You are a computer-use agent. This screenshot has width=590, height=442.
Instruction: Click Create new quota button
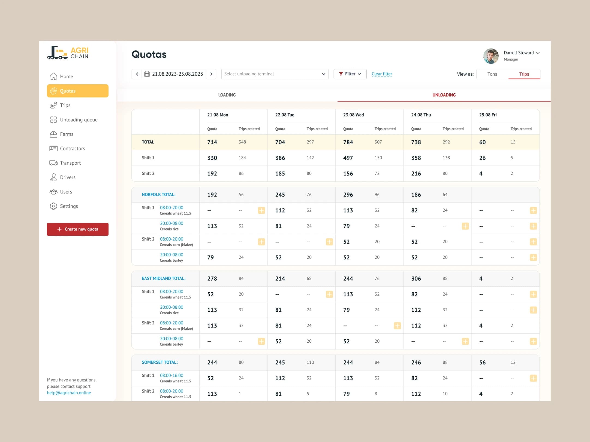(x=78, y=229)
